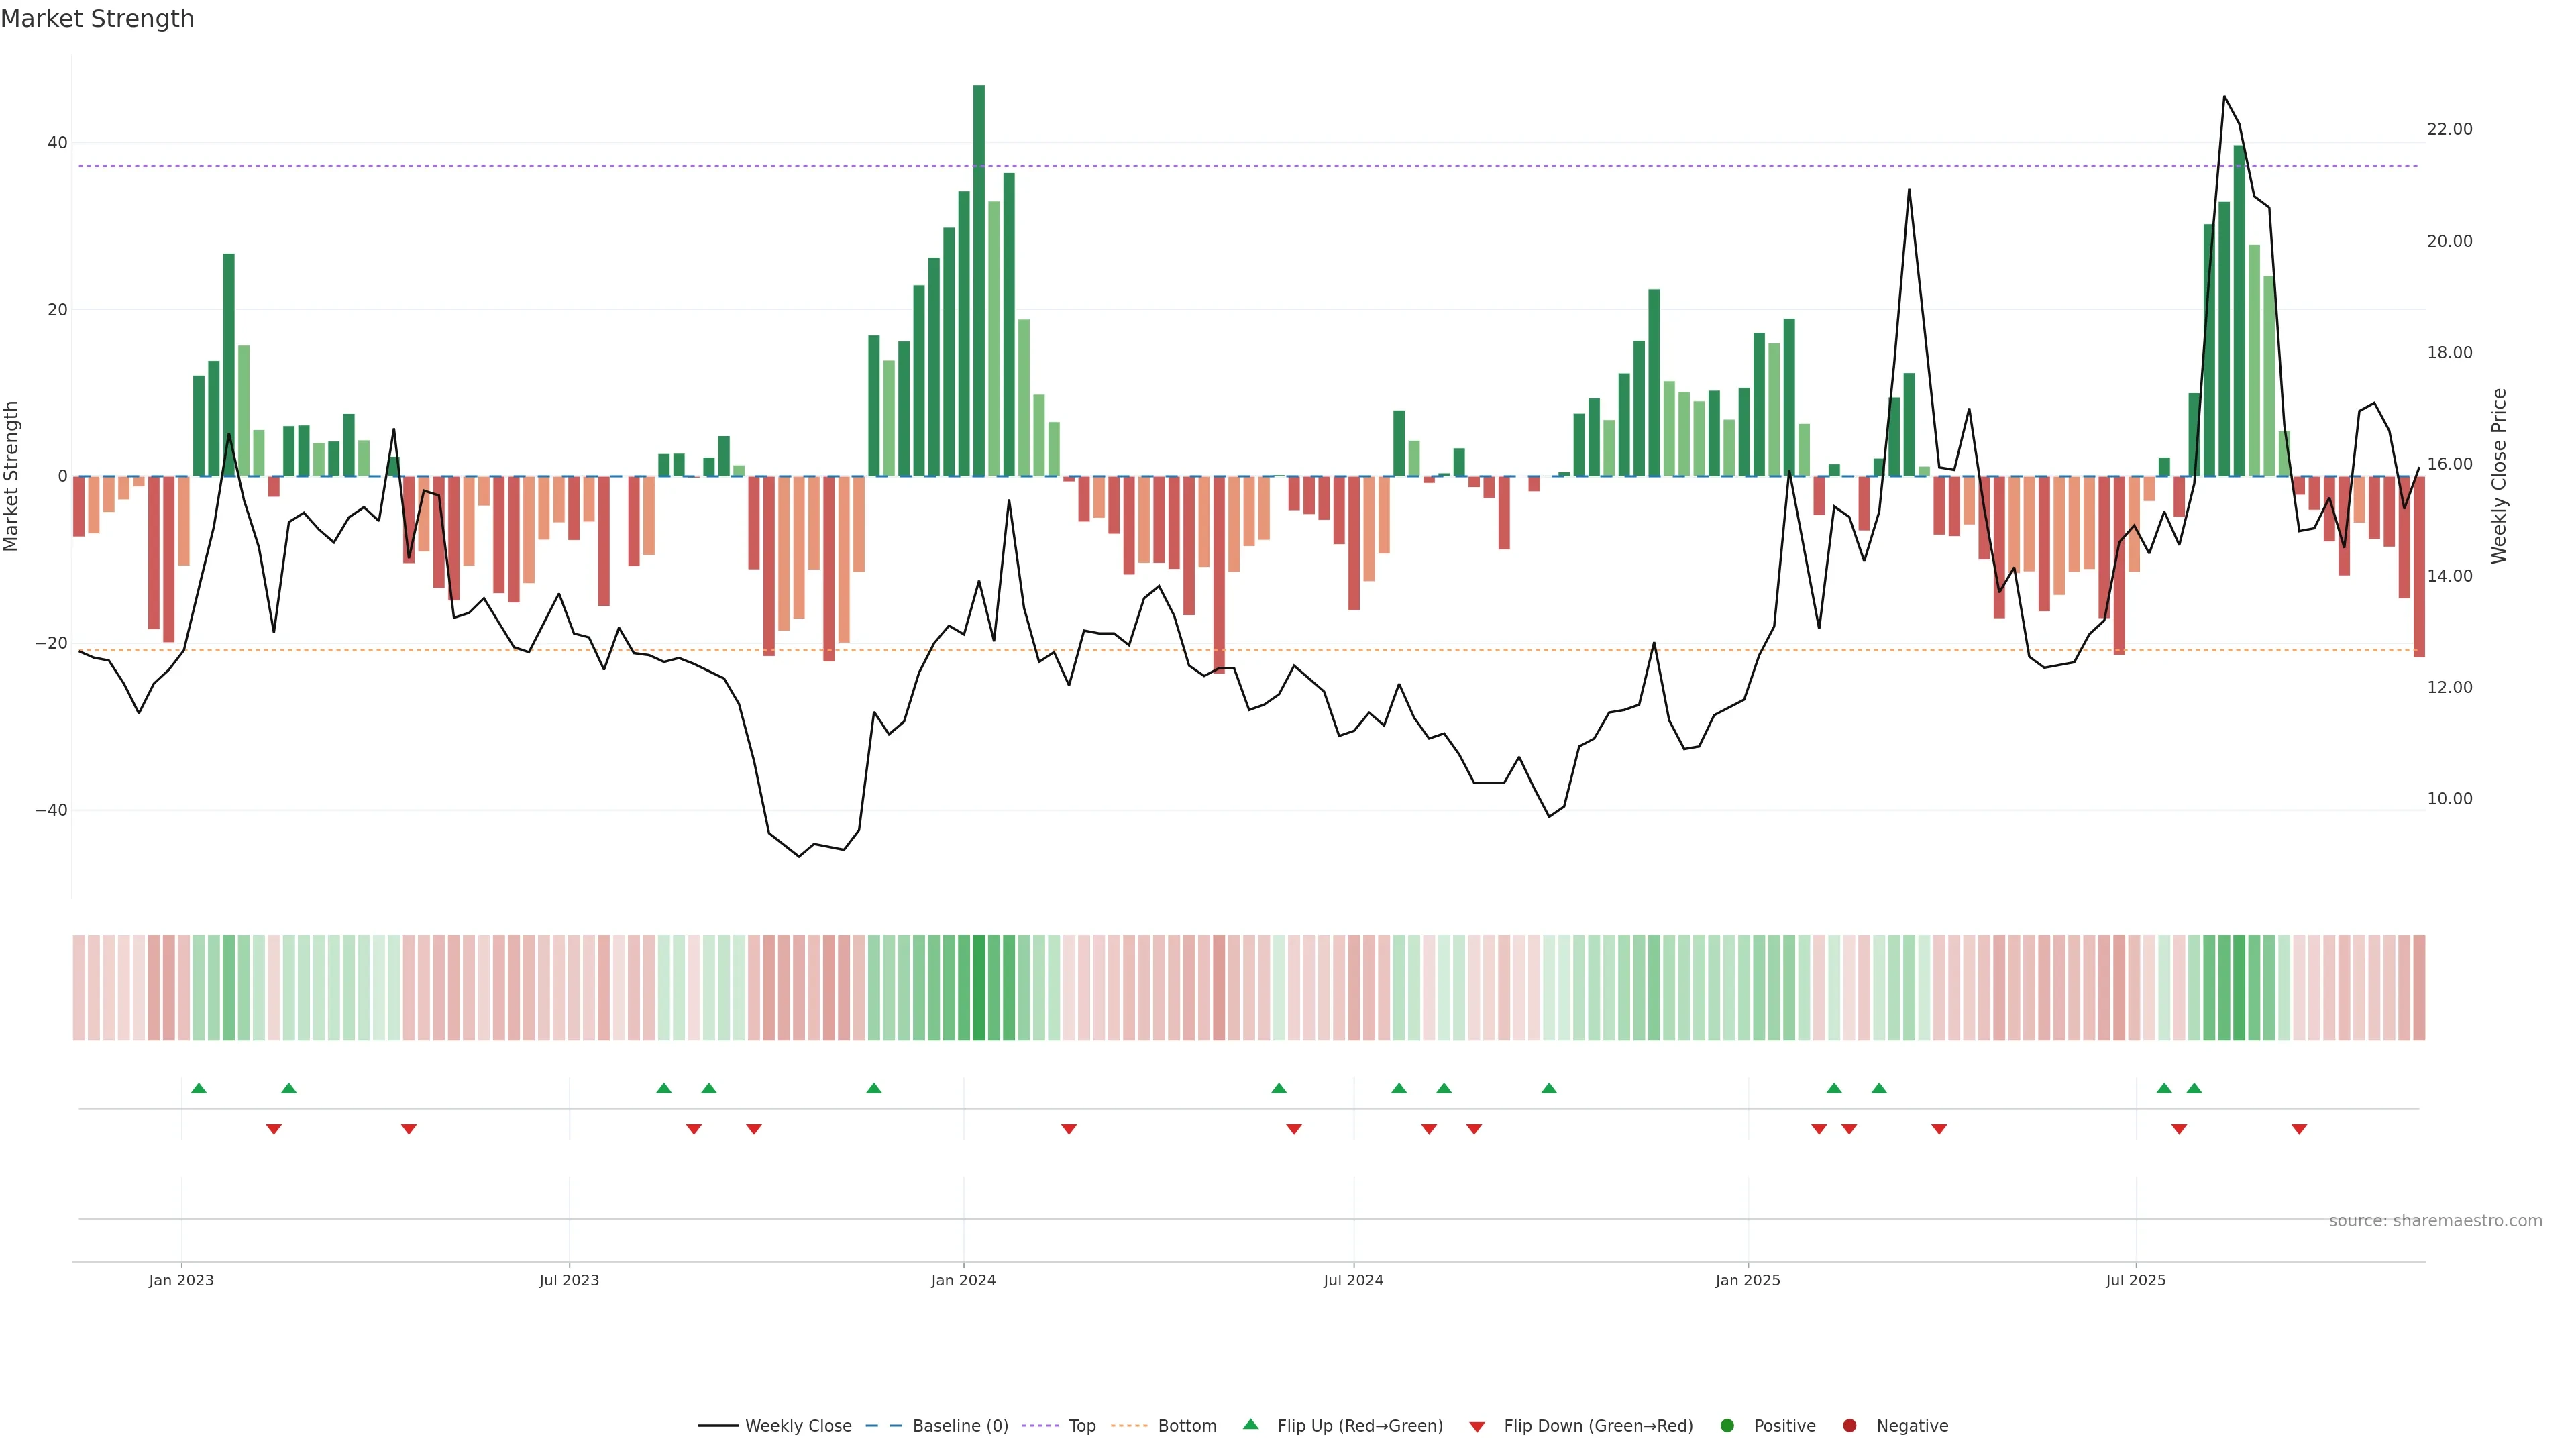
Task: Click the tallest green bar near Jan 2024
Action: coord(978,280)
